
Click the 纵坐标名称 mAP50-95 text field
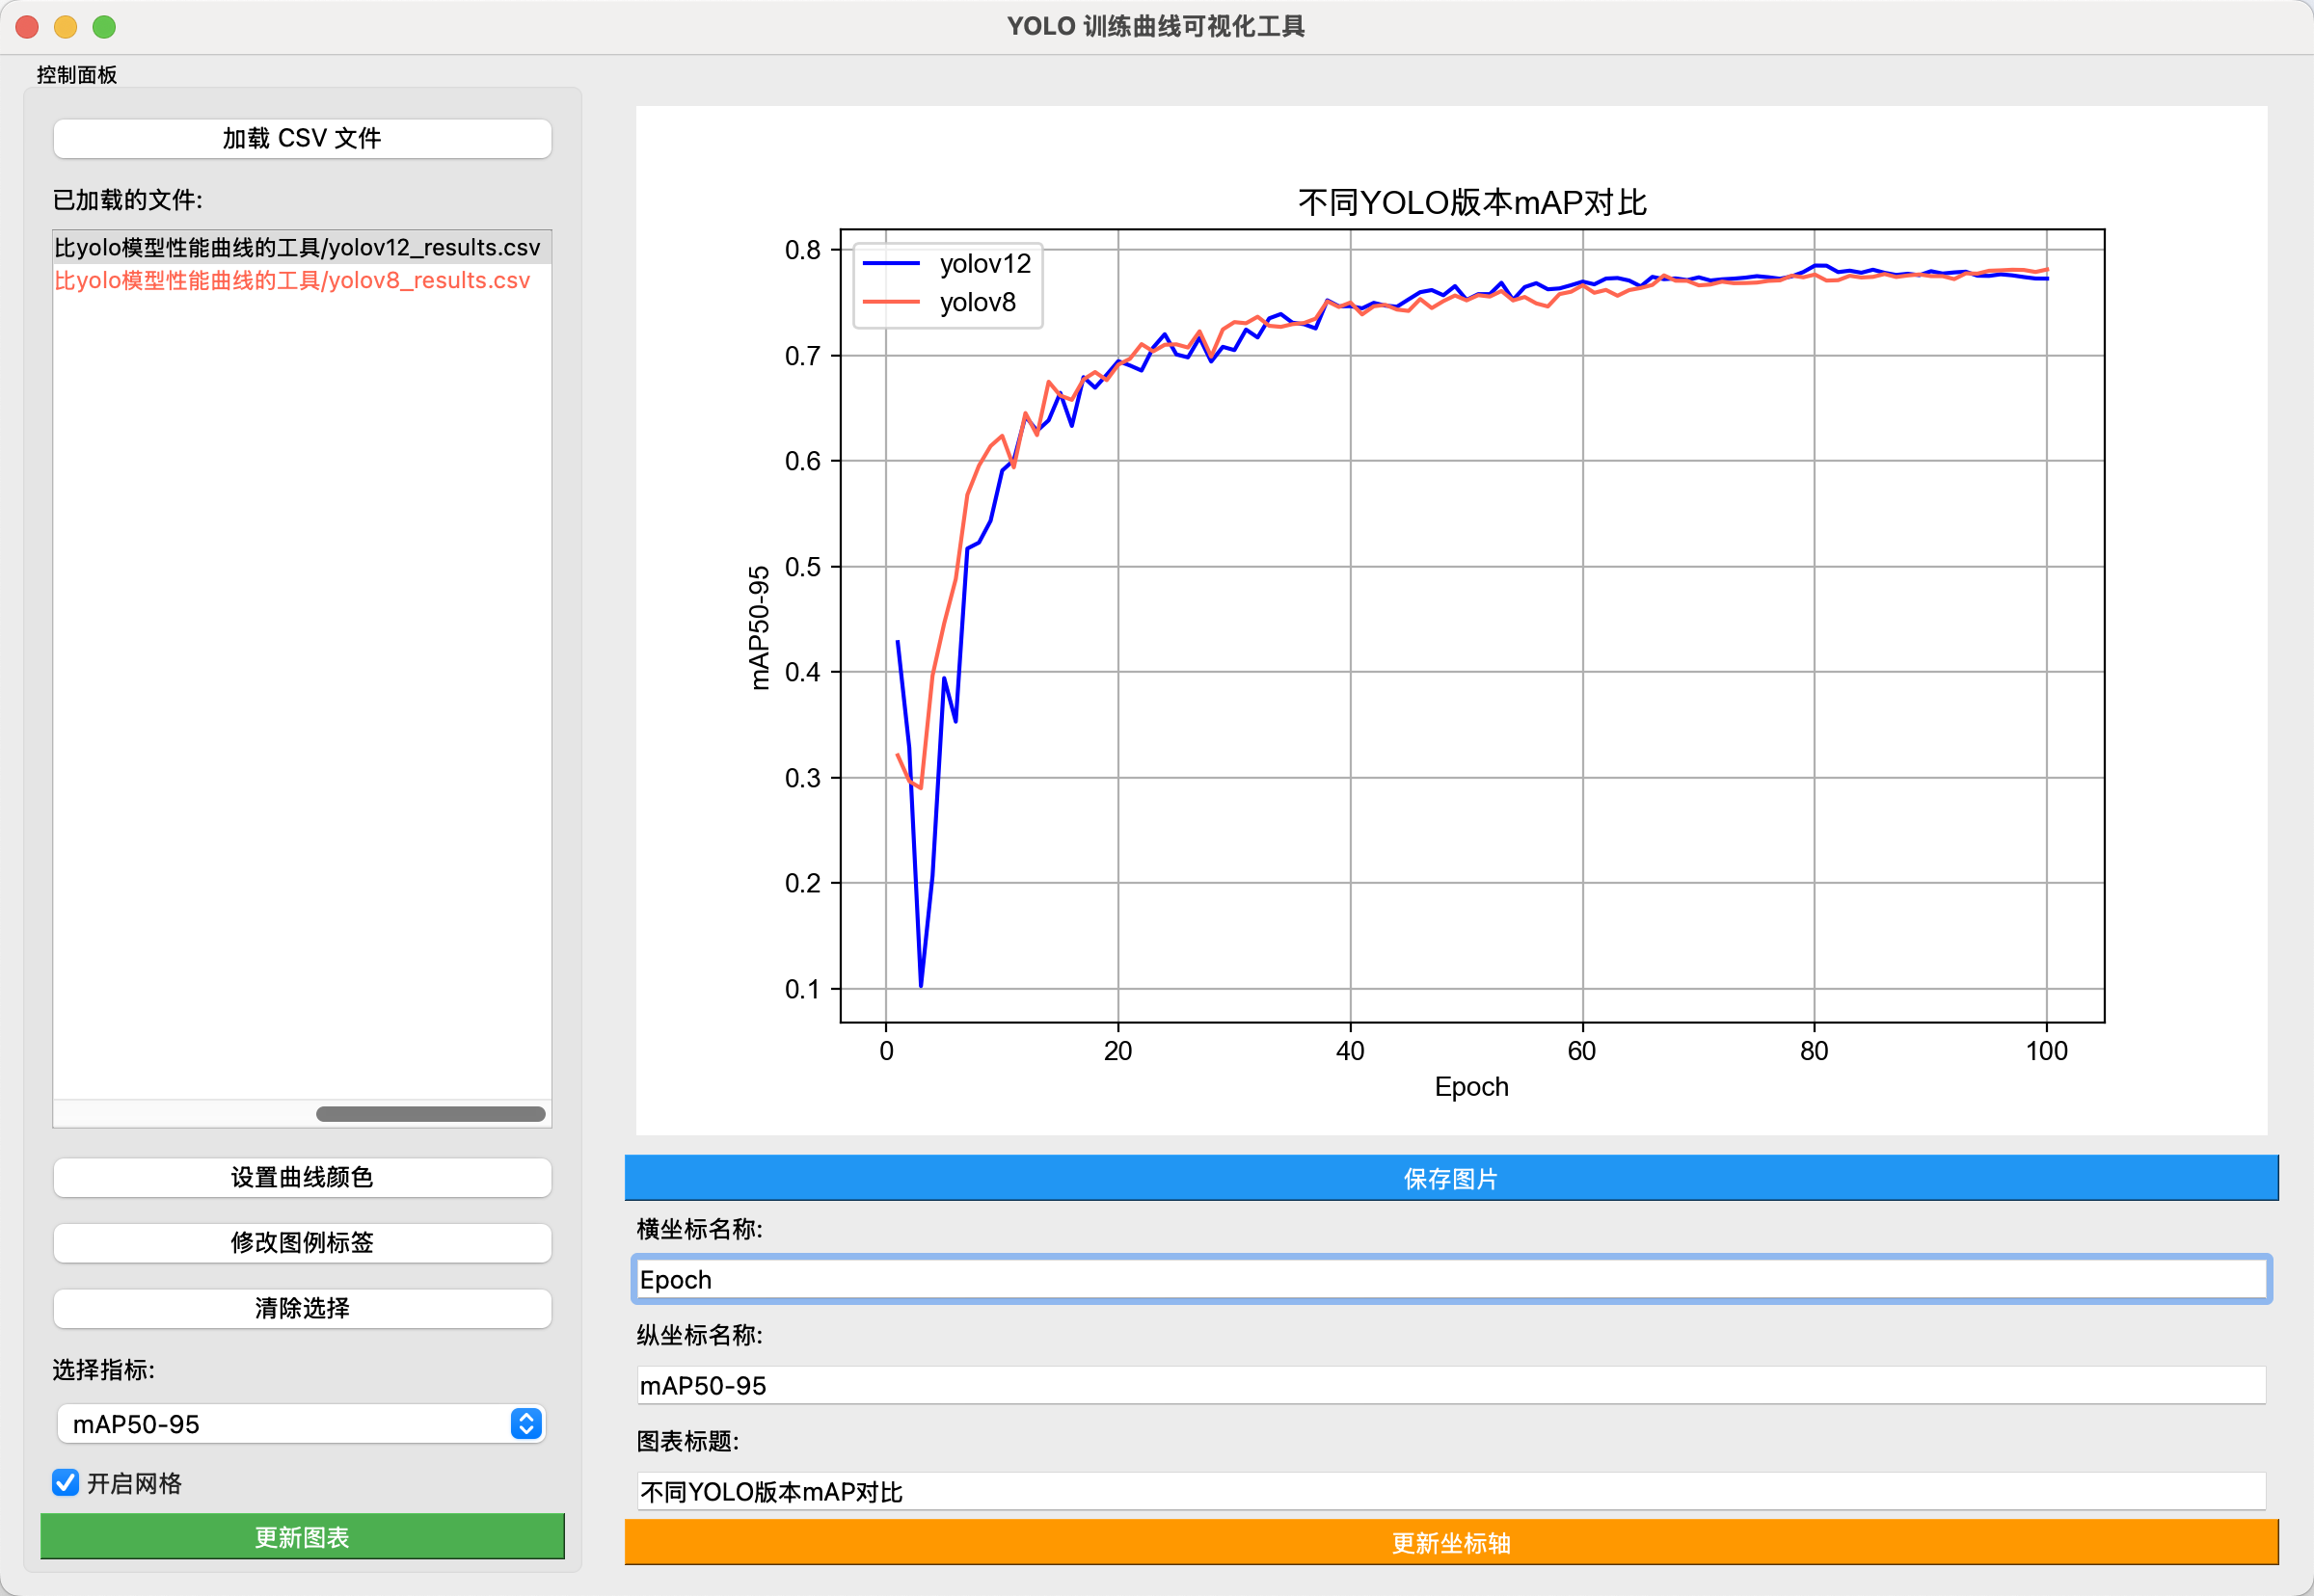tap(1450, 1385)
